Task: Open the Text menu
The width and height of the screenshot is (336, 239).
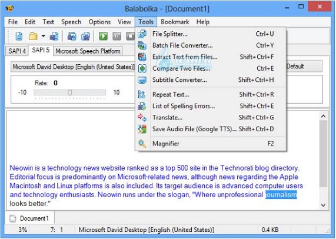Action: pyautogui.click(x=48, y=22)
